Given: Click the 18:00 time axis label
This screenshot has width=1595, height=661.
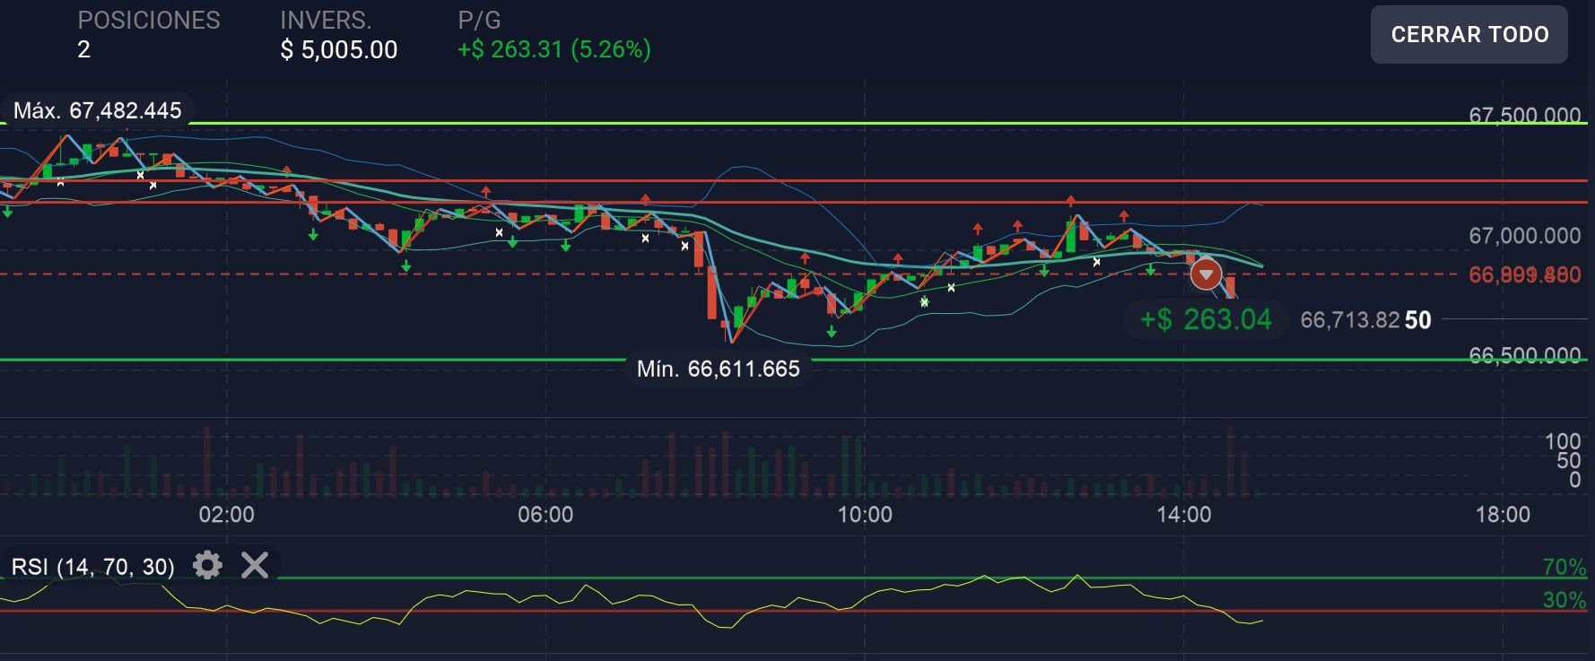Looking at the screenshot, I should click(1503, 514).
